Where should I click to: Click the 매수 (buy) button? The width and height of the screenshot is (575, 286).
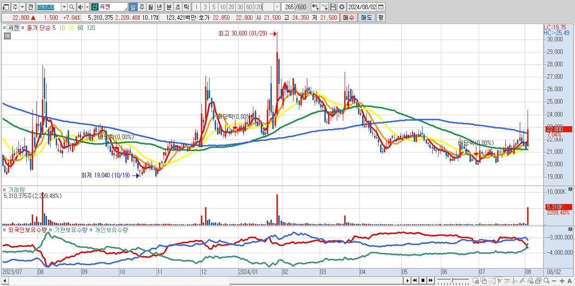[348, 18]
